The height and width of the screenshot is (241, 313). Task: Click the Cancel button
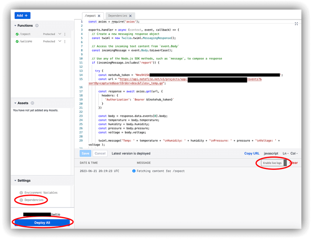(x=100, y=154)
